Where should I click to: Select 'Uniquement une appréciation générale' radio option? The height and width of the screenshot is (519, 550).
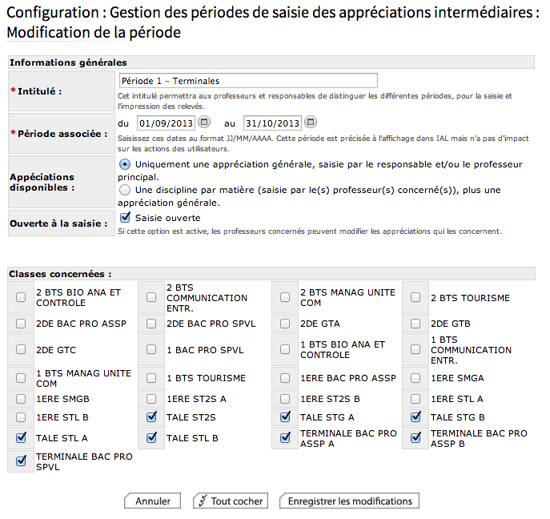tap(125, 164)
